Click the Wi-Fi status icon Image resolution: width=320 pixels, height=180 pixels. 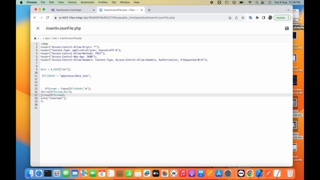point(250,2)
